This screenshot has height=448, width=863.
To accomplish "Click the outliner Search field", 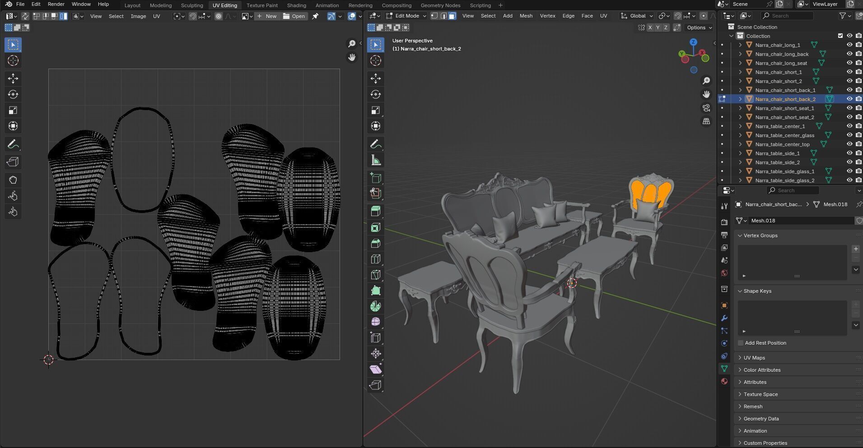I will click(787, 16).
